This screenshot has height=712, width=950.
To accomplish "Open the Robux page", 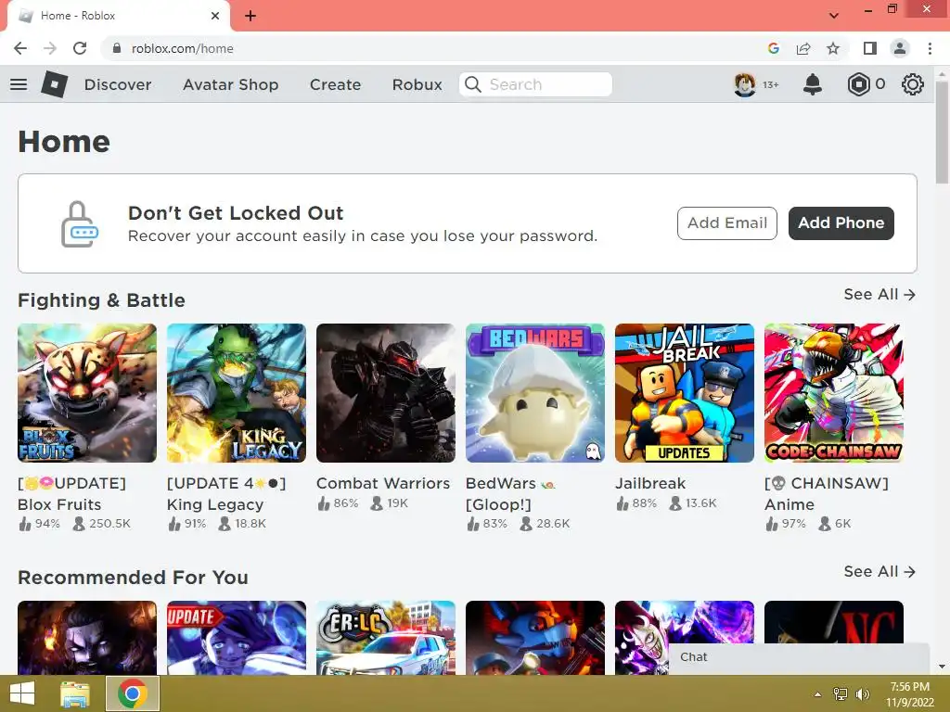I will (417, 84).
